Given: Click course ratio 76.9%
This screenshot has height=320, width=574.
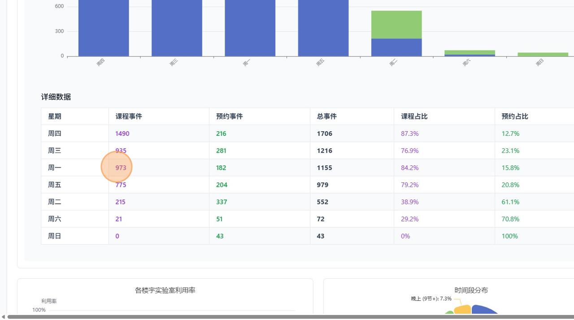Looking at the screenshot, I should click(x=410, y=151).
